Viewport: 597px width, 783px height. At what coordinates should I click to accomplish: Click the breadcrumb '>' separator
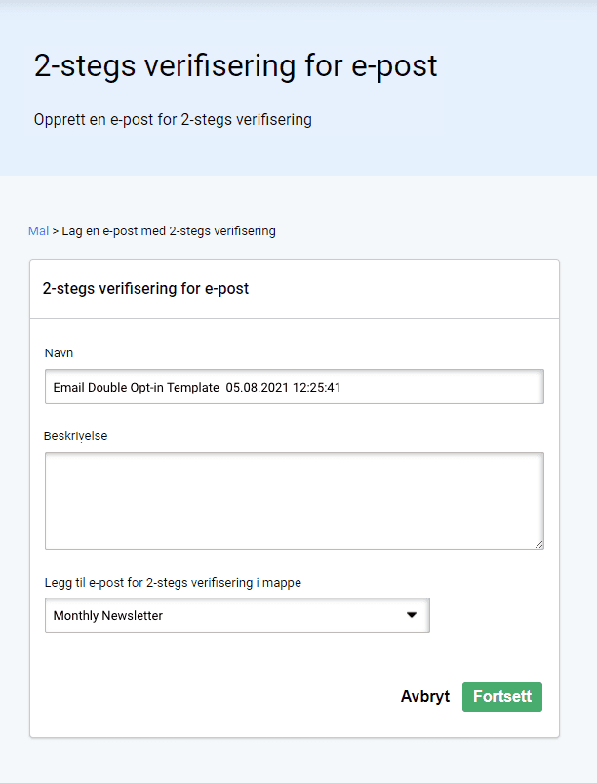pos(56,231)
